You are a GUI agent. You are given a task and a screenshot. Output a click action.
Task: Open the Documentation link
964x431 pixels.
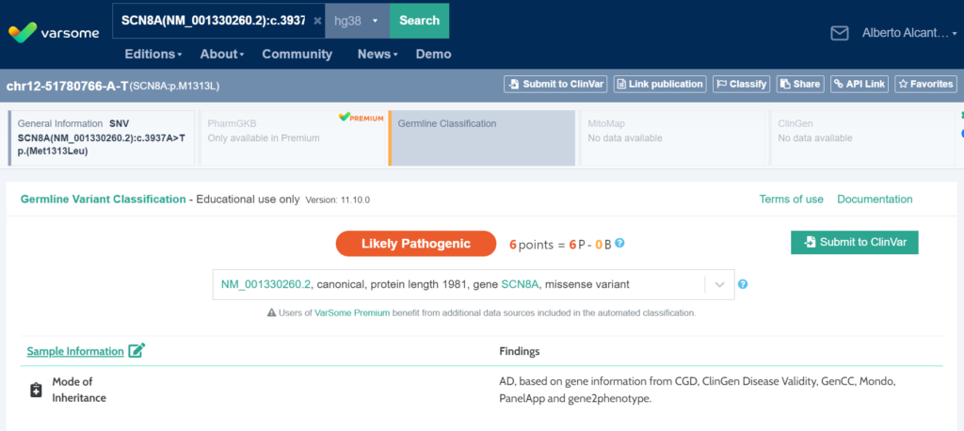(875, 199)
